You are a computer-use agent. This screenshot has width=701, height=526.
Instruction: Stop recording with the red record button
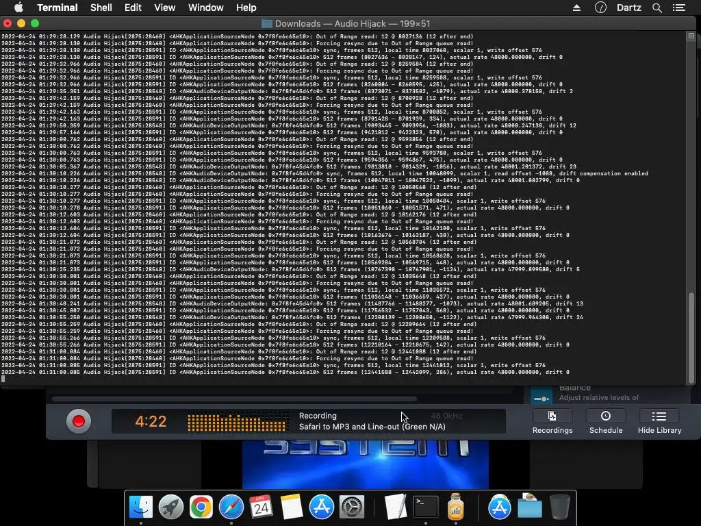[x=79, y=421]
